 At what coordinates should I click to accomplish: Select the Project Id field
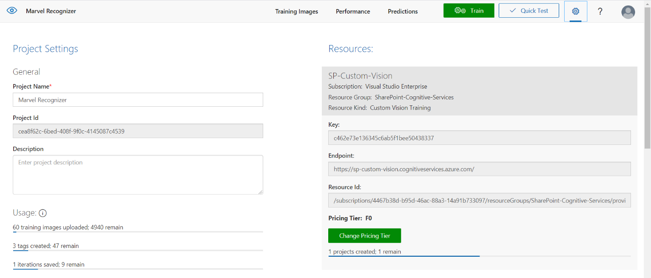pos(138,131)
